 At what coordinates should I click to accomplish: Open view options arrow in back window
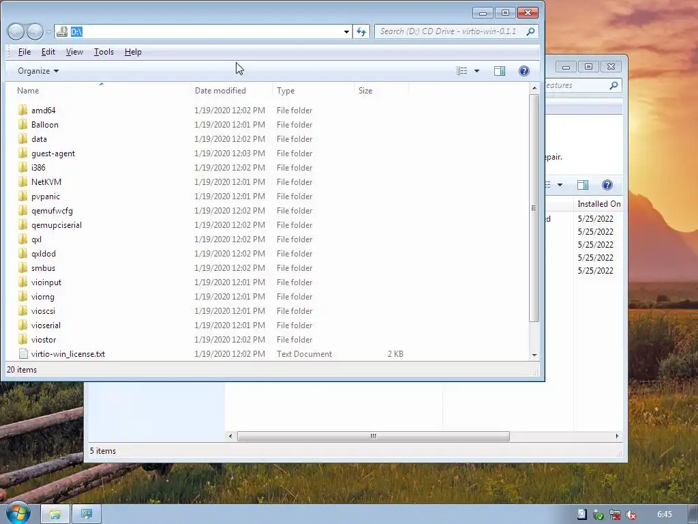point(560,185)
